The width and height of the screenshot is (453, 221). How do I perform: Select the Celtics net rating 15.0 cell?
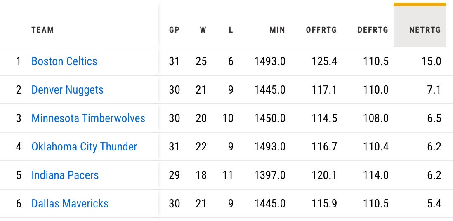tap(432, 61)
